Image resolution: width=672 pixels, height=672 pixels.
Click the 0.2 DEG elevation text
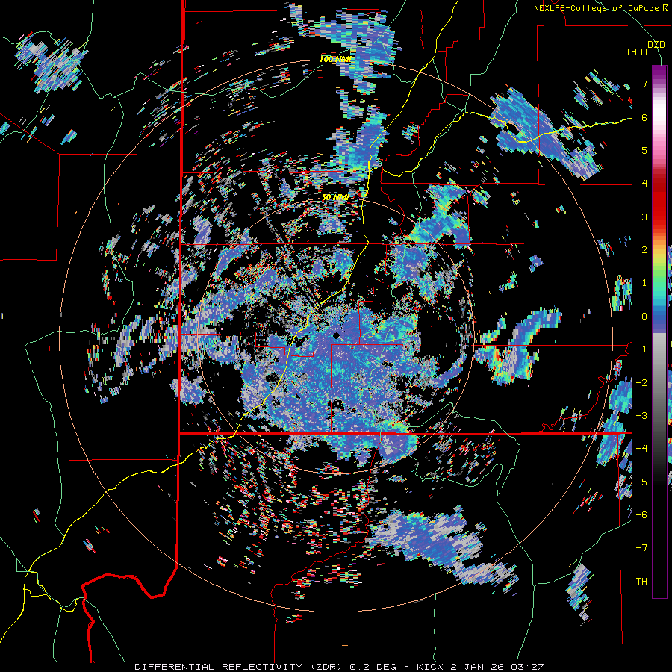click(x=371, y=667)
